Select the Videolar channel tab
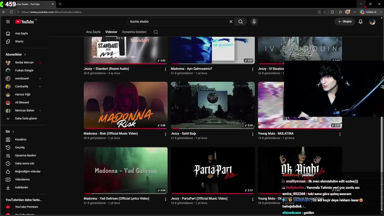Screen dimensions: 384x216 (111, 32)
